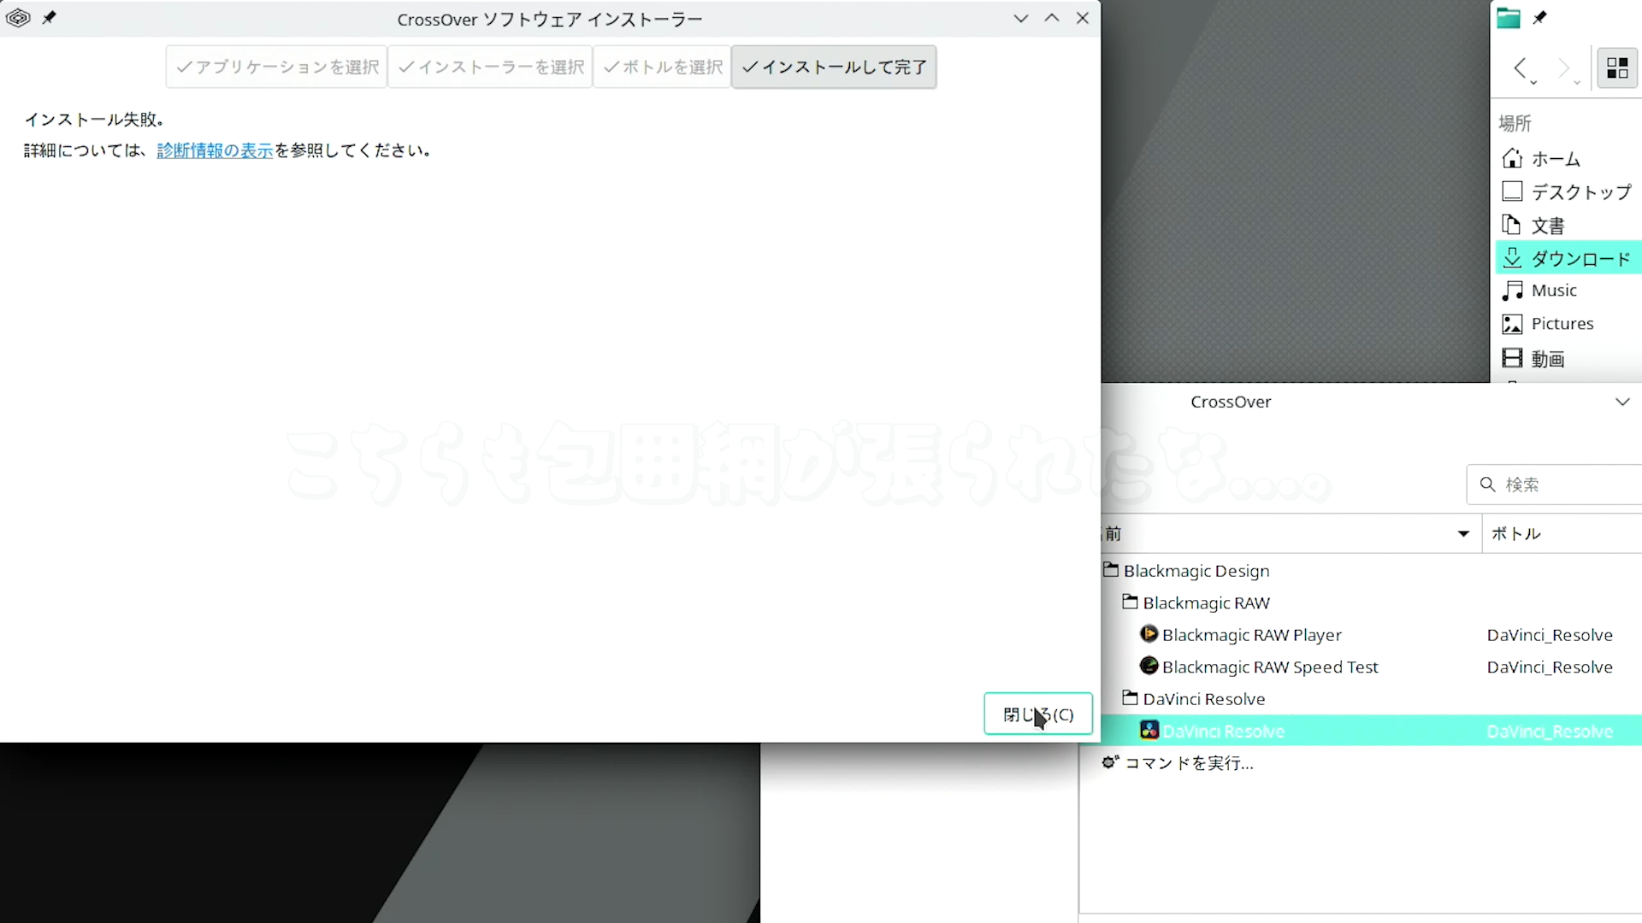The width and height of the screenshot is (1642, 923).
Task: Click the CrossOver logo icon in titlebar
Action: click(18, 18)
